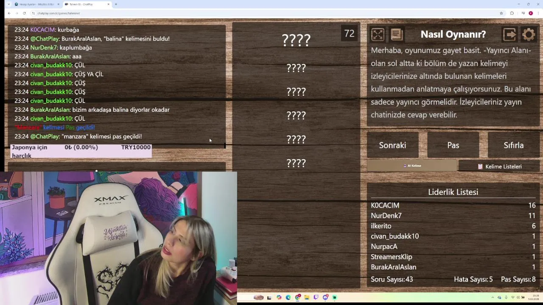Click the Pas Sayısı: 8 counter
Image resolution: width=543 pixels, height=305 pixels.
coord(518,279)
